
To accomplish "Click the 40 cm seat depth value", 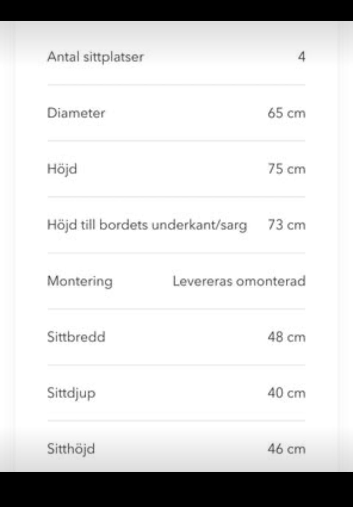I will click(x=286, y=393).
